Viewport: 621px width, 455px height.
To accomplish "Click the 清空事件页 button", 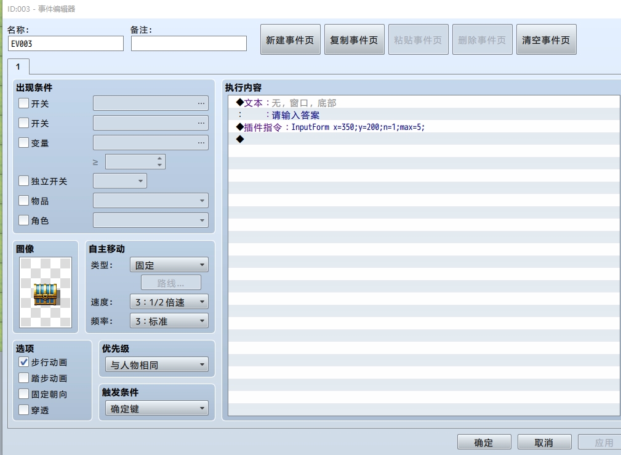I will (x=546, y=39).
